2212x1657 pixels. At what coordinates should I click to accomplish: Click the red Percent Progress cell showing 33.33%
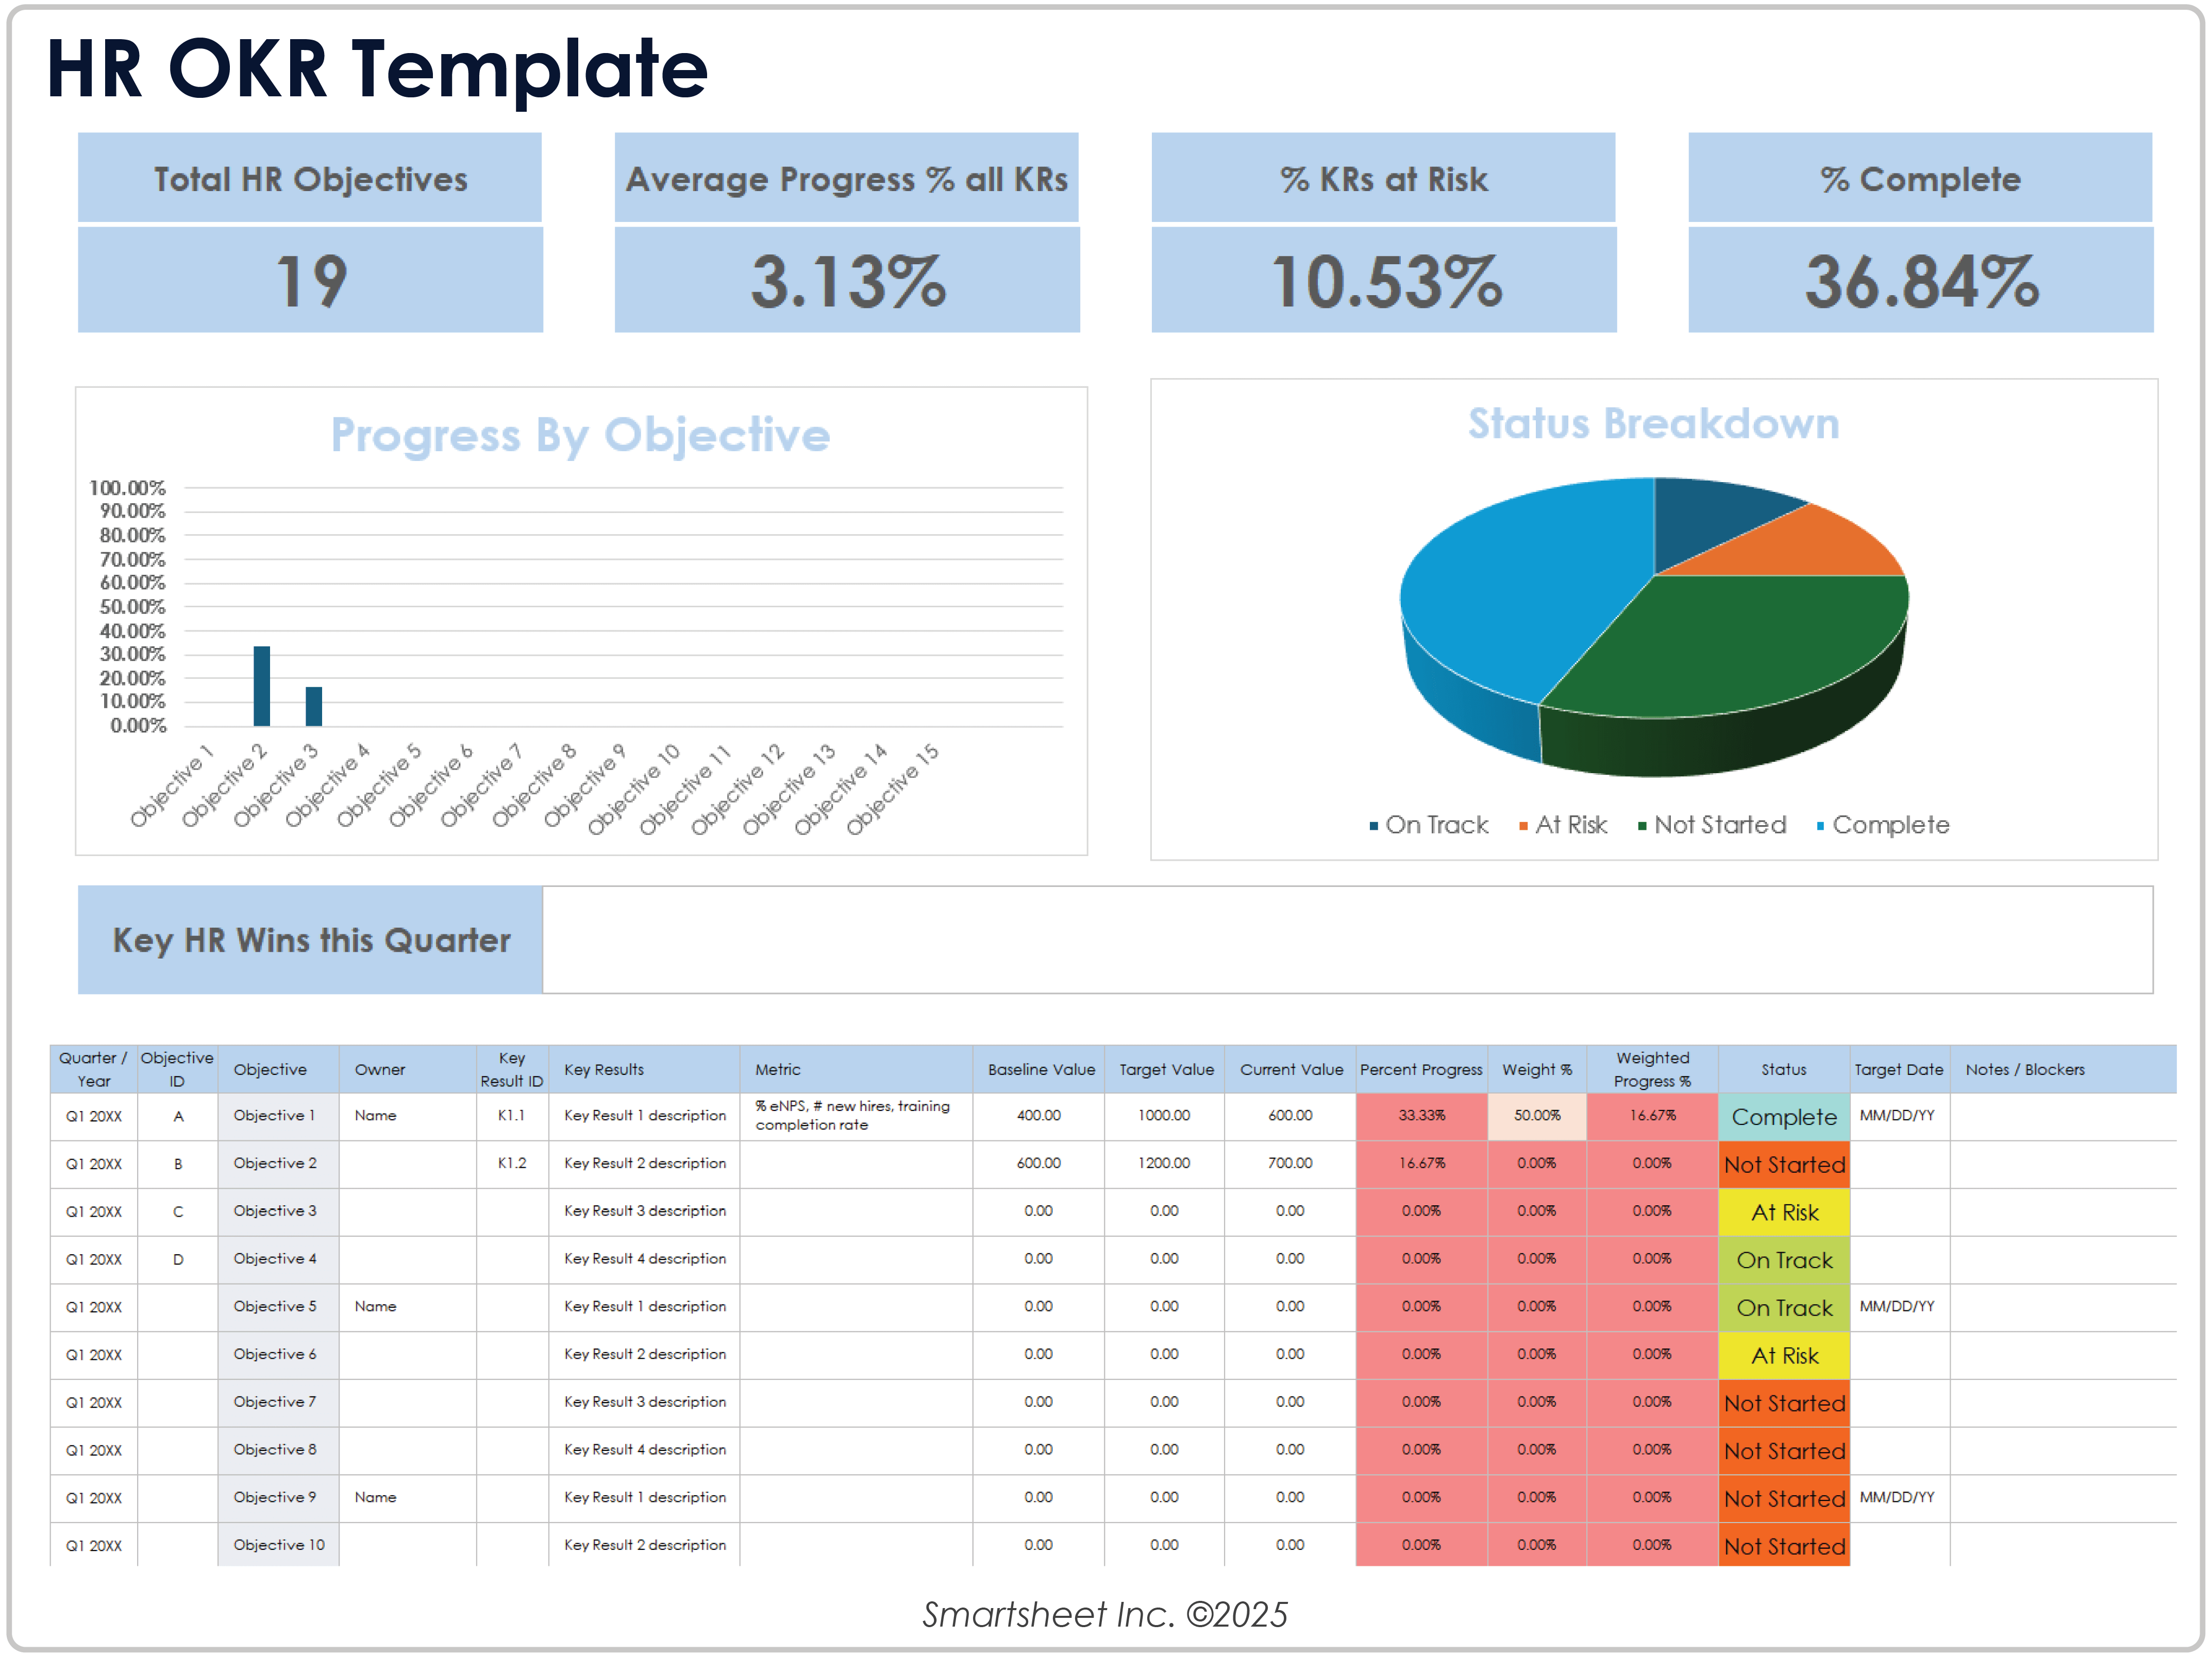[1421, 1116]
